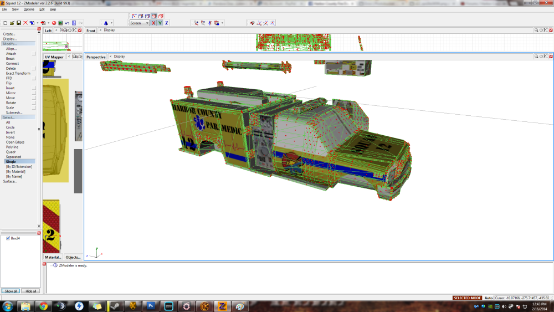
Task: Save the scene with the floppy disk icon
Action: click(19, 23)
